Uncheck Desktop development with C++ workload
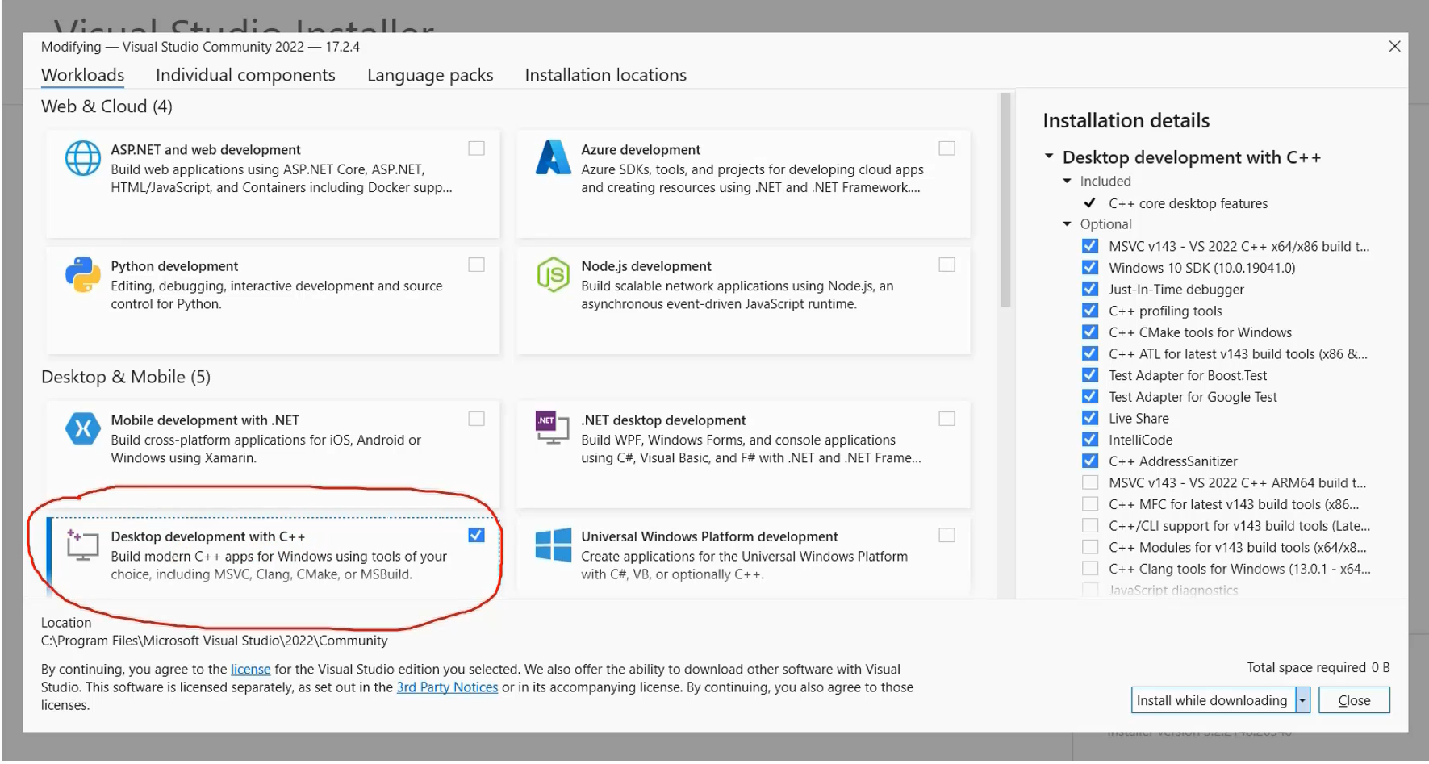Screen dimensions: 1429x764 (x=477, y=535)
